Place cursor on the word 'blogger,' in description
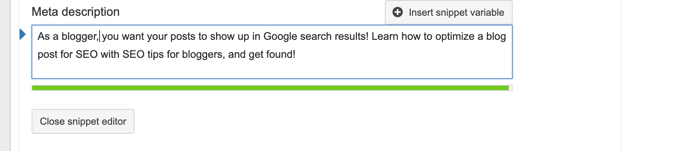 pyautogui.click(x=80, y=36)
